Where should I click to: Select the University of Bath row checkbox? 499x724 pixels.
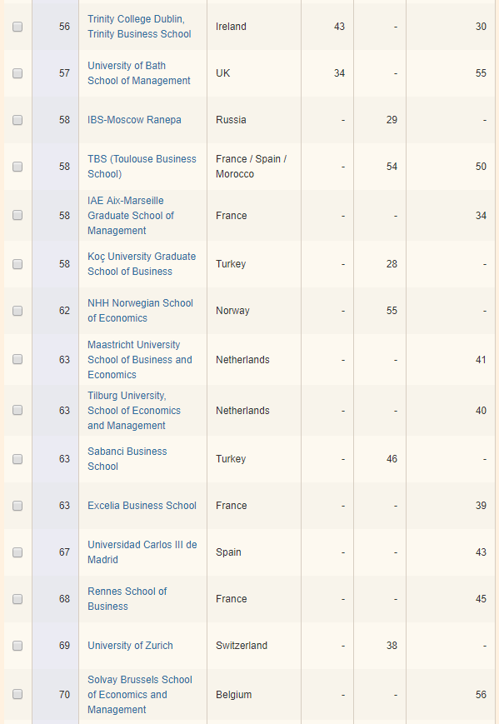[17, 73]
